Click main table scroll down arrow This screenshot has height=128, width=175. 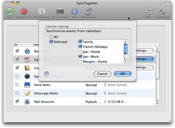[158, 103]
